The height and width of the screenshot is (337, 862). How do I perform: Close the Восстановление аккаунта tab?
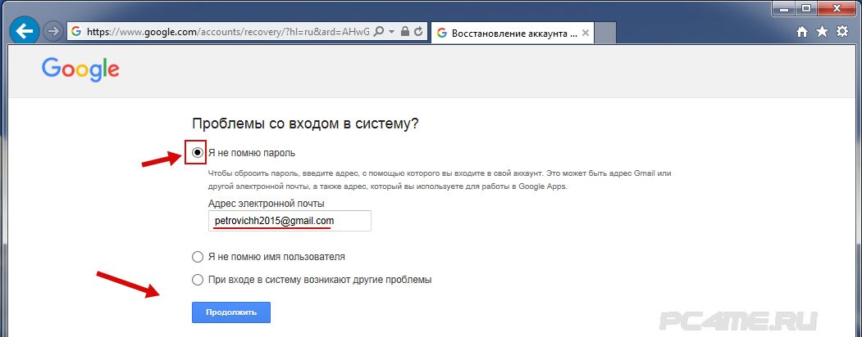point(586,33)
